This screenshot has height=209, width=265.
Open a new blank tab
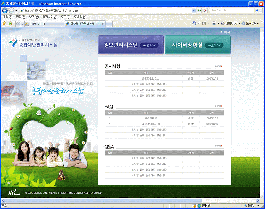109,24
